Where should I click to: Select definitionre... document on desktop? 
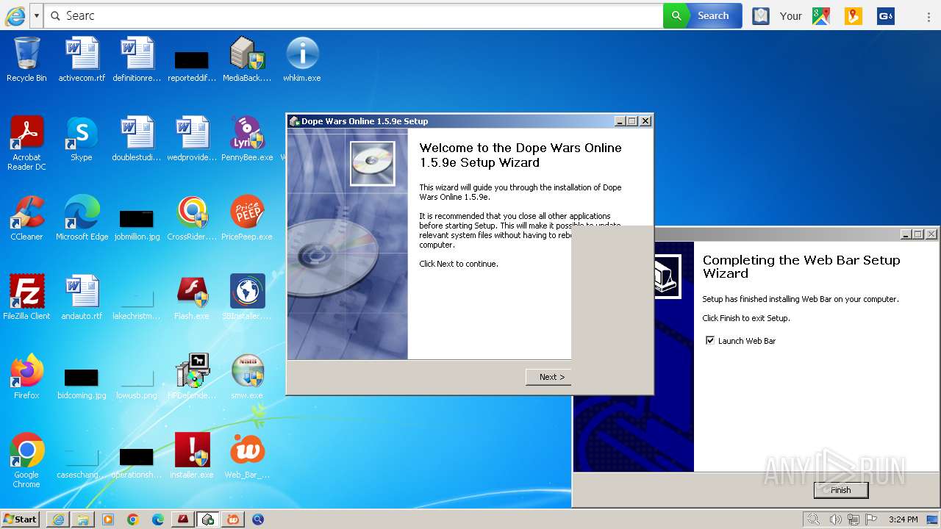[137, 59]
